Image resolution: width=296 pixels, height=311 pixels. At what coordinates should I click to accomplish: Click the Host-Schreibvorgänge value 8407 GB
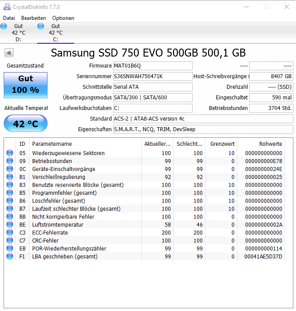point(271,76)
